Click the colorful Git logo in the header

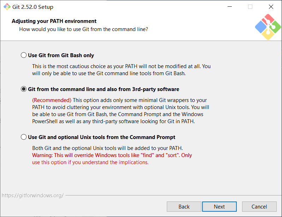[x=268, y=27]
